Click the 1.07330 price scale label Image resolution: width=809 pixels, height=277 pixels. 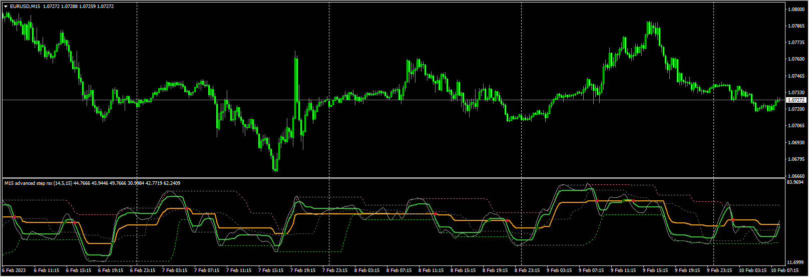tap(796, 93)
